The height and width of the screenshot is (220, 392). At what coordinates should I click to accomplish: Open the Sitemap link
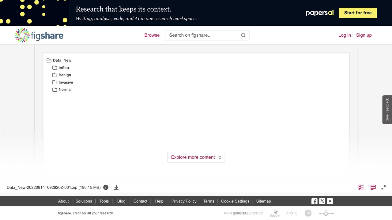264,201
